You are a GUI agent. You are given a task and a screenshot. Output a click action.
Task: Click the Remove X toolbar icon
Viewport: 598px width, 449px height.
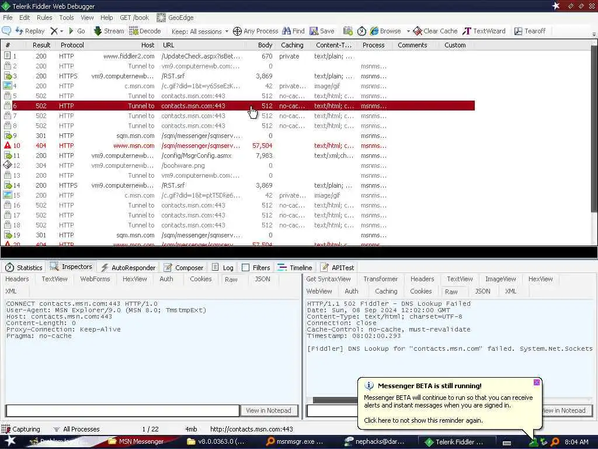coord(54,31)
